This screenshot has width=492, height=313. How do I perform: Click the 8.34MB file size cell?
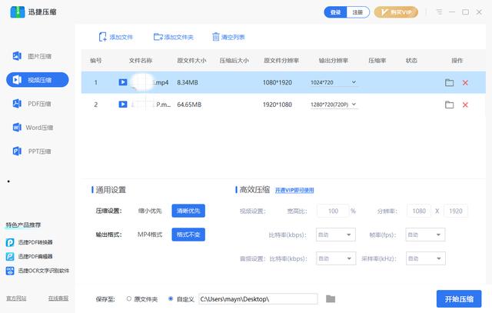(x=188, y=82)
